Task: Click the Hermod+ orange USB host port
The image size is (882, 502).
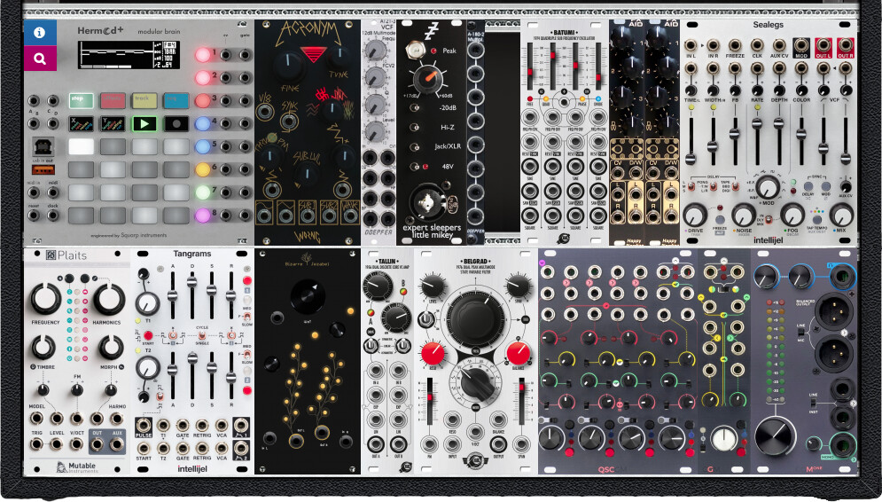Action: (43, 169)
